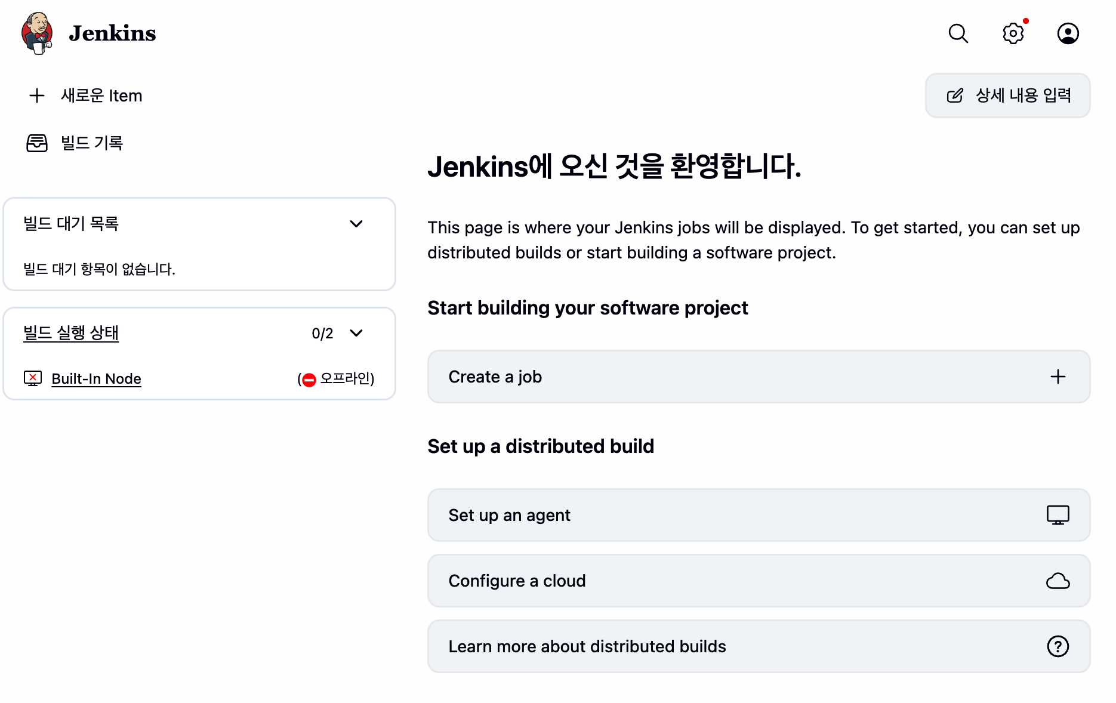Click the 상세 내용 입력 button
The height and width of the screenshot is (703, 1116).
pos(1008,95)
